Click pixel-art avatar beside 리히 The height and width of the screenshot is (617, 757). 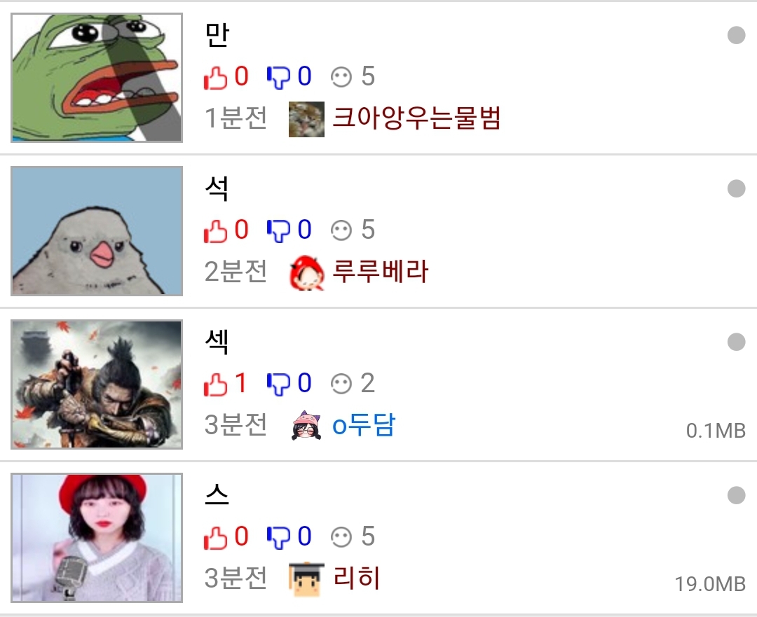306,579
